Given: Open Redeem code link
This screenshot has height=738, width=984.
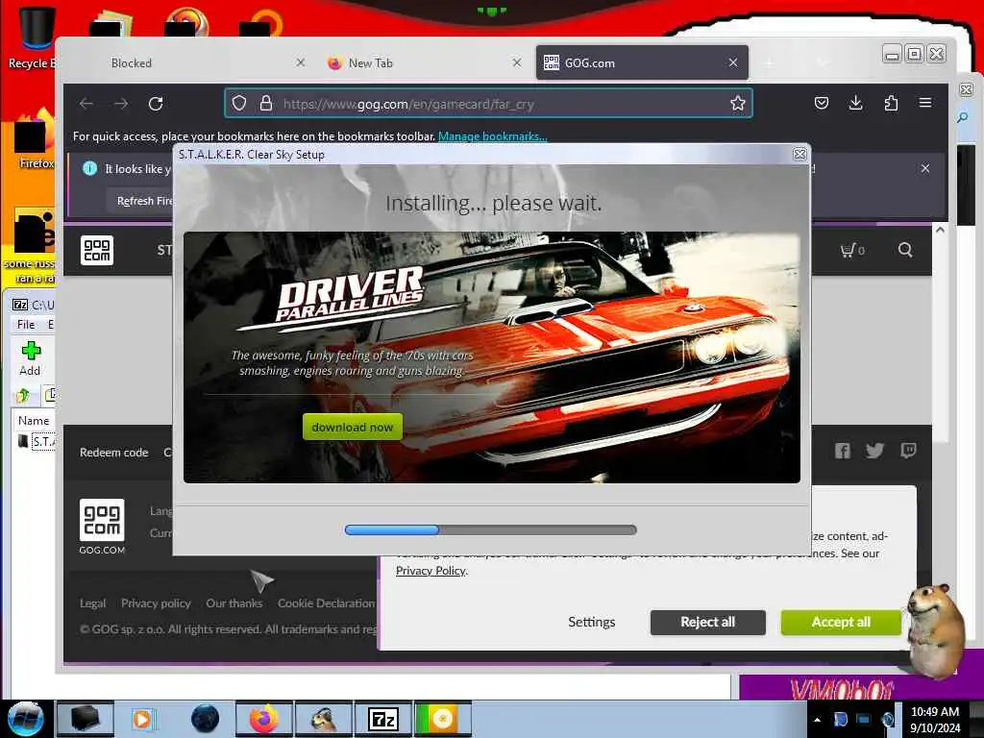Looking at the screenshot, I should point(113,453).
